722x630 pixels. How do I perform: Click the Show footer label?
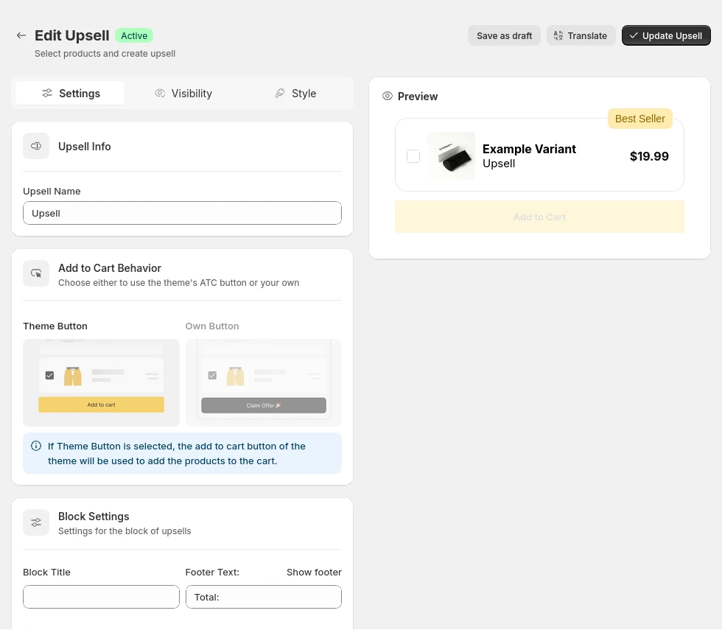click(x=314, y=572)
